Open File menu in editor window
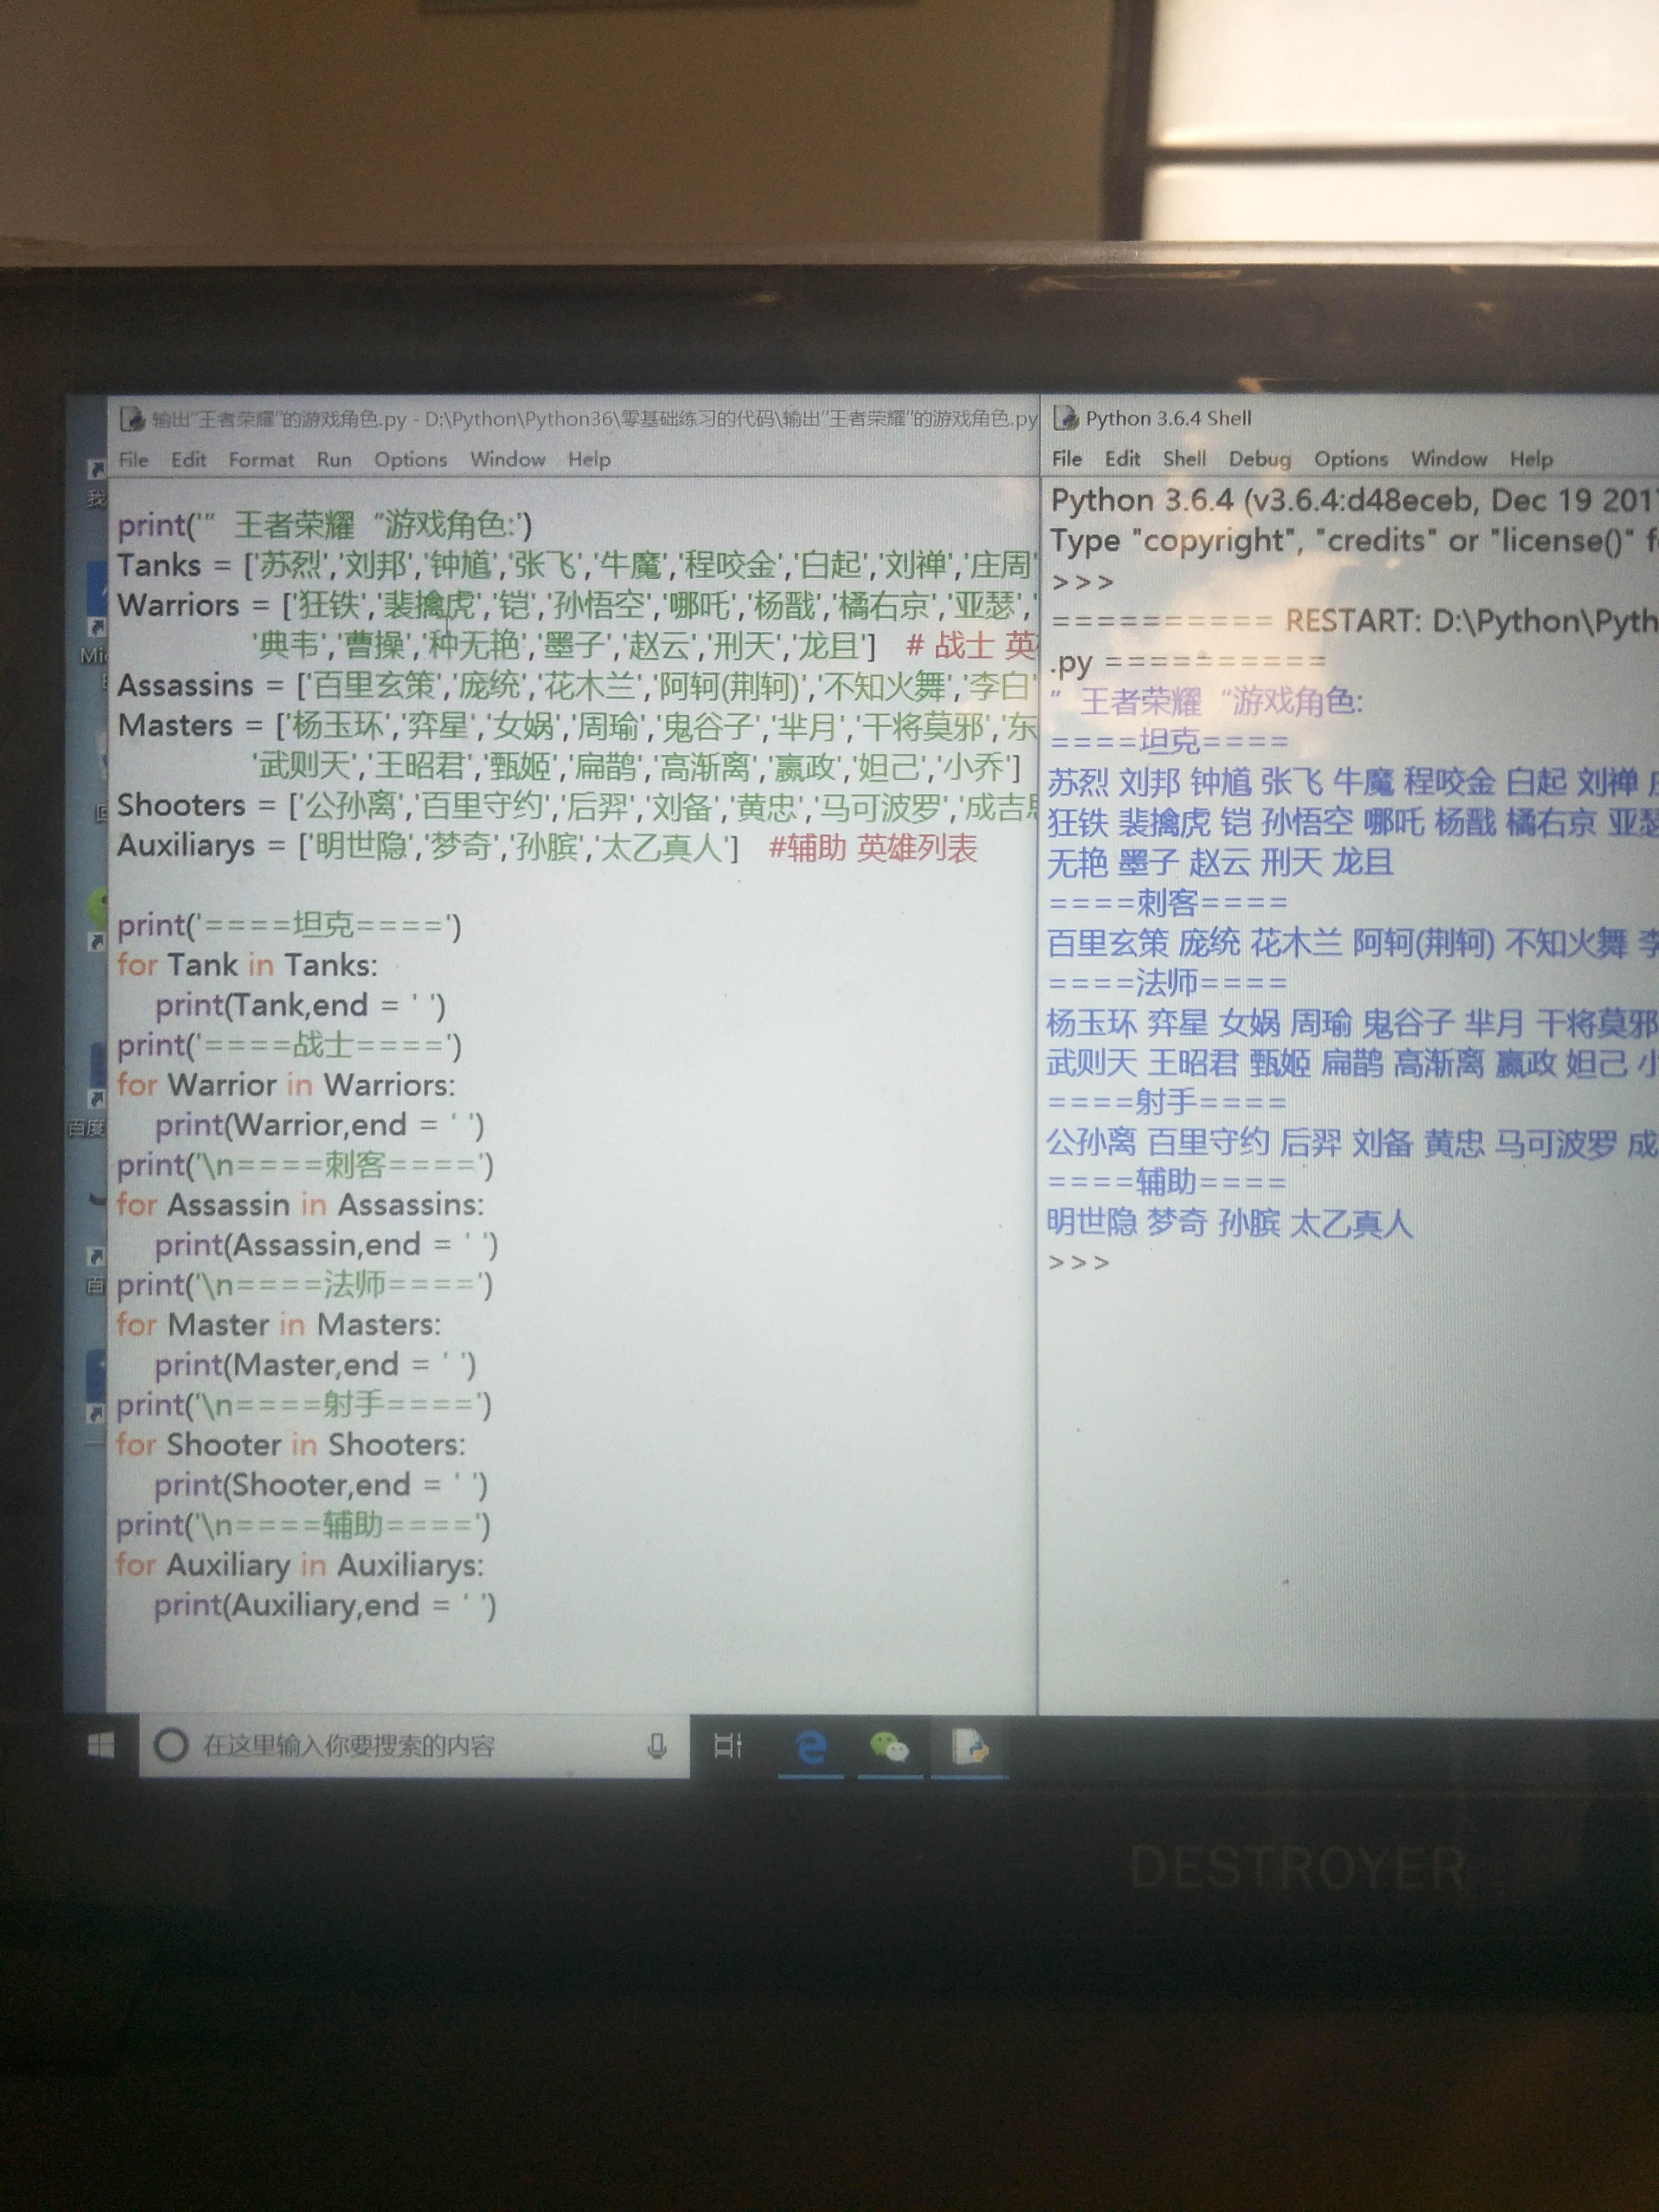The width and height of the screenshot is (1659, 2212). [x=133, y=459]
